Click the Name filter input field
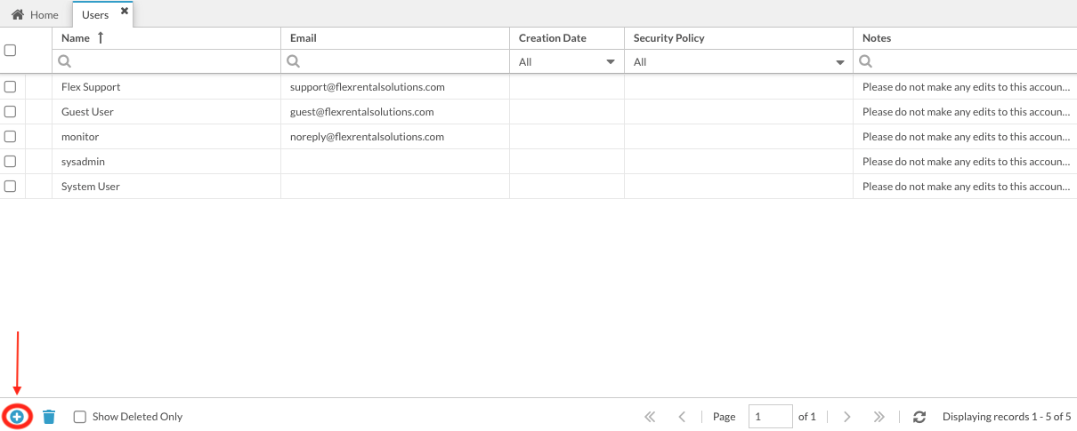 click(x=166, y=62)
